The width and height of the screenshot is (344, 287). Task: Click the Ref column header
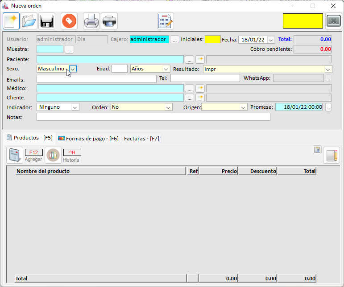pyautogui.click(x=193, y=171)
